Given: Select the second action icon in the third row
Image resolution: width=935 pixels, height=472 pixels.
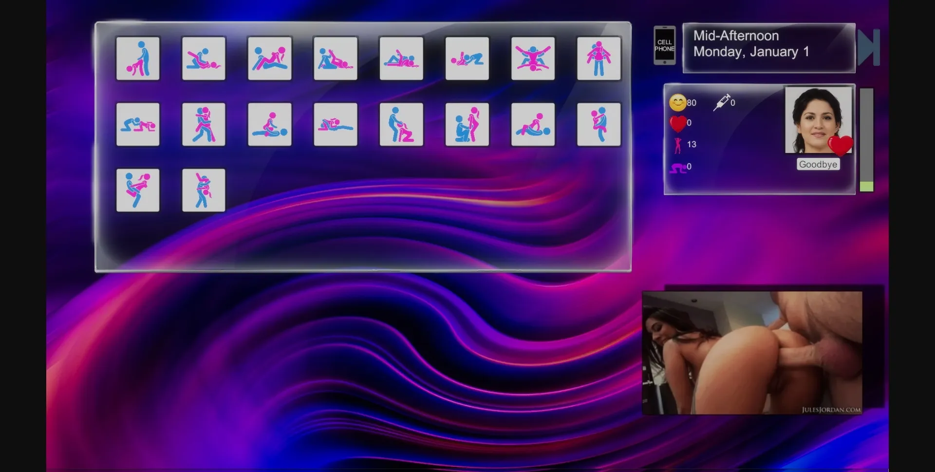Looking at the screenshot, I should [204, 190].
